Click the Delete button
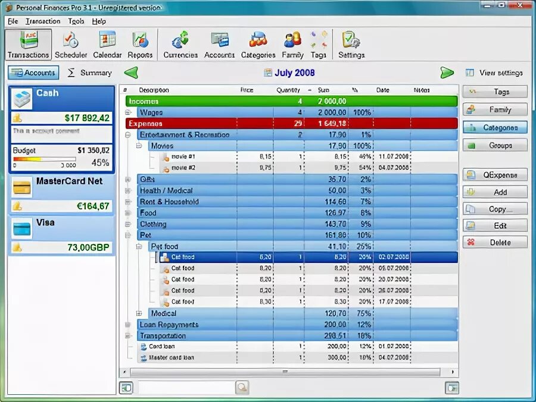The height and width of the screenshot is (402, 536). coord(495,242)
